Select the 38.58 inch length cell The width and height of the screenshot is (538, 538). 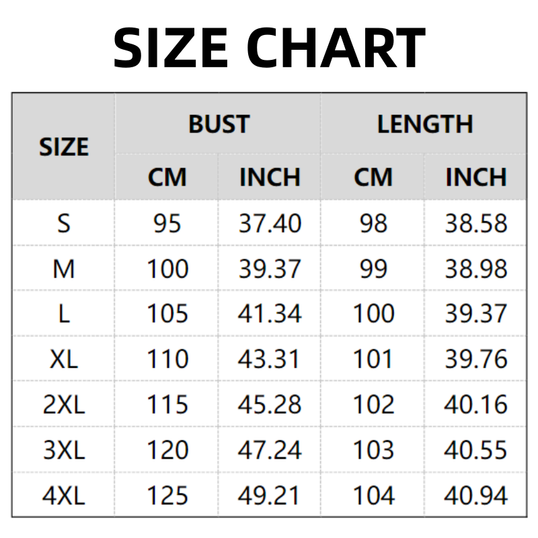tap(475, 223)
